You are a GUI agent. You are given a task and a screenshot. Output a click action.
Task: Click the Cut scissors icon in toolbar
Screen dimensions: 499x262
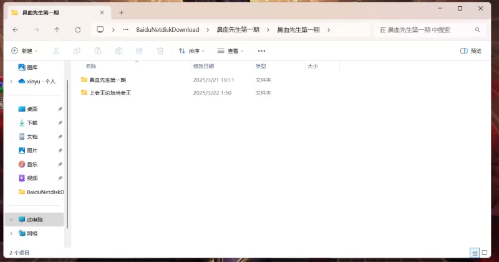pyautogui.click(x=56, y=51)
